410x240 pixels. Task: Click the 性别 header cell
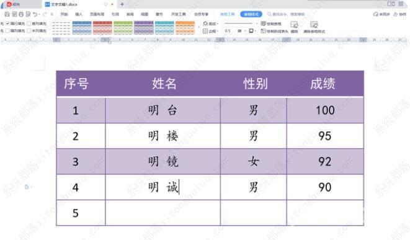253,84
